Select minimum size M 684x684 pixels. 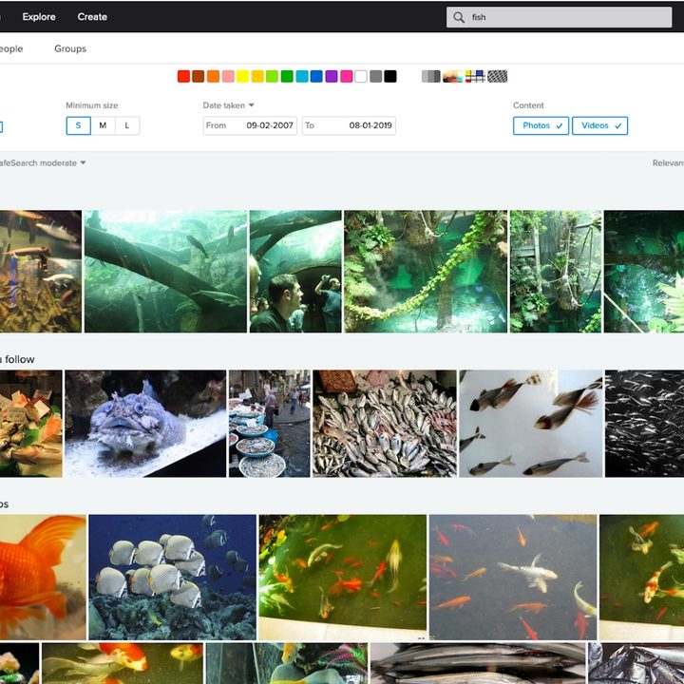[x=103, y=125]
